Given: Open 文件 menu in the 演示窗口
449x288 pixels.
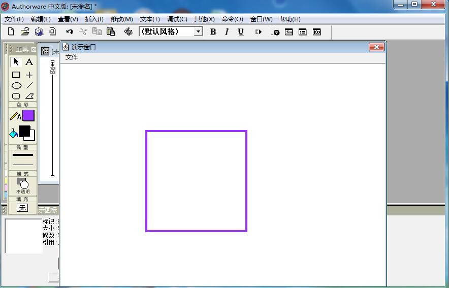Looking at the screenshot, I should coord(72,57).
